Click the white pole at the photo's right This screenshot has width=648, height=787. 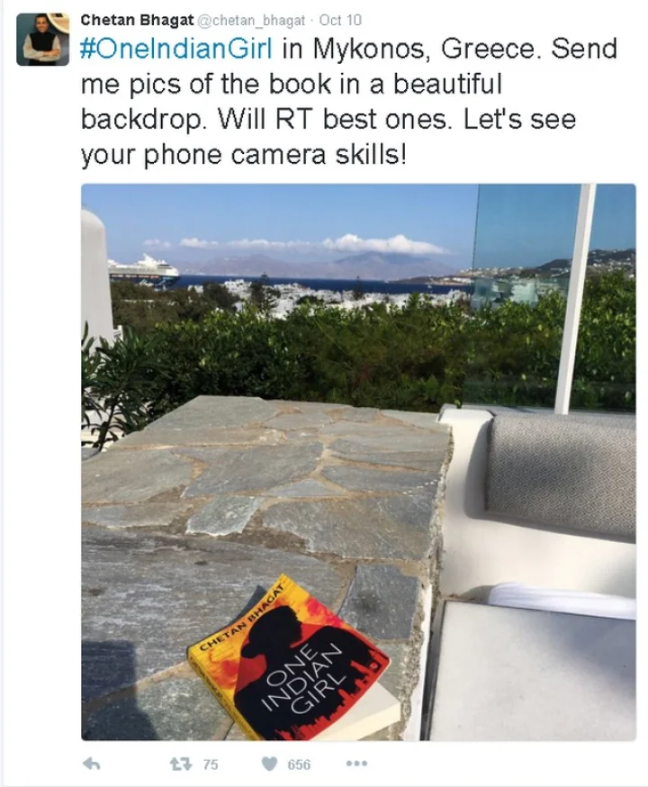point(576,299)
